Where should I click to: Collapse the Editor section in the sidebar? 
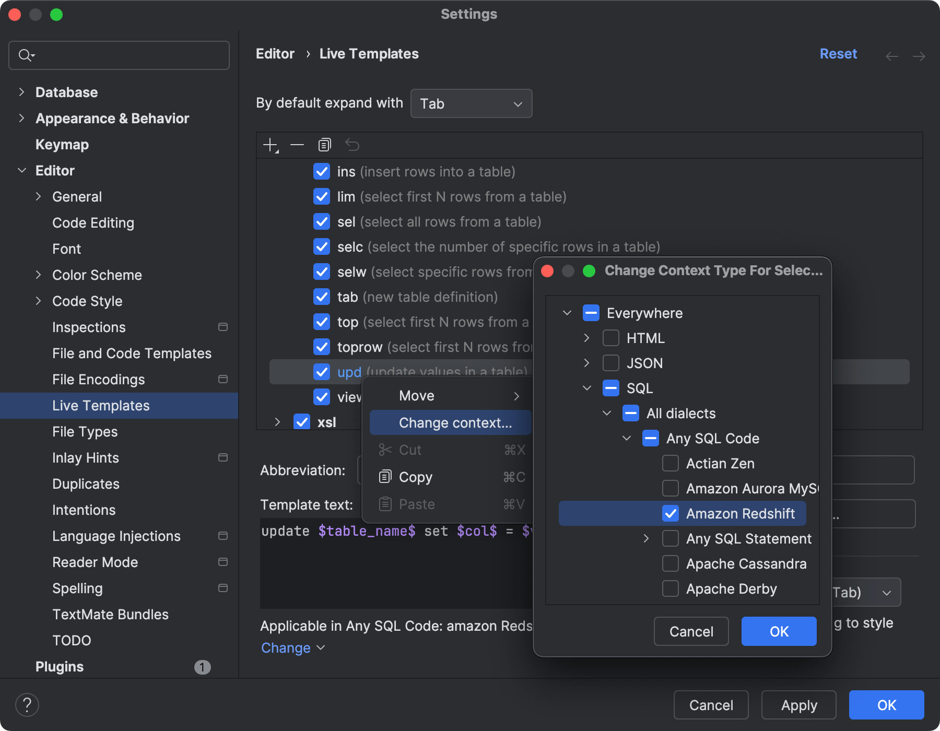point(22,170)
